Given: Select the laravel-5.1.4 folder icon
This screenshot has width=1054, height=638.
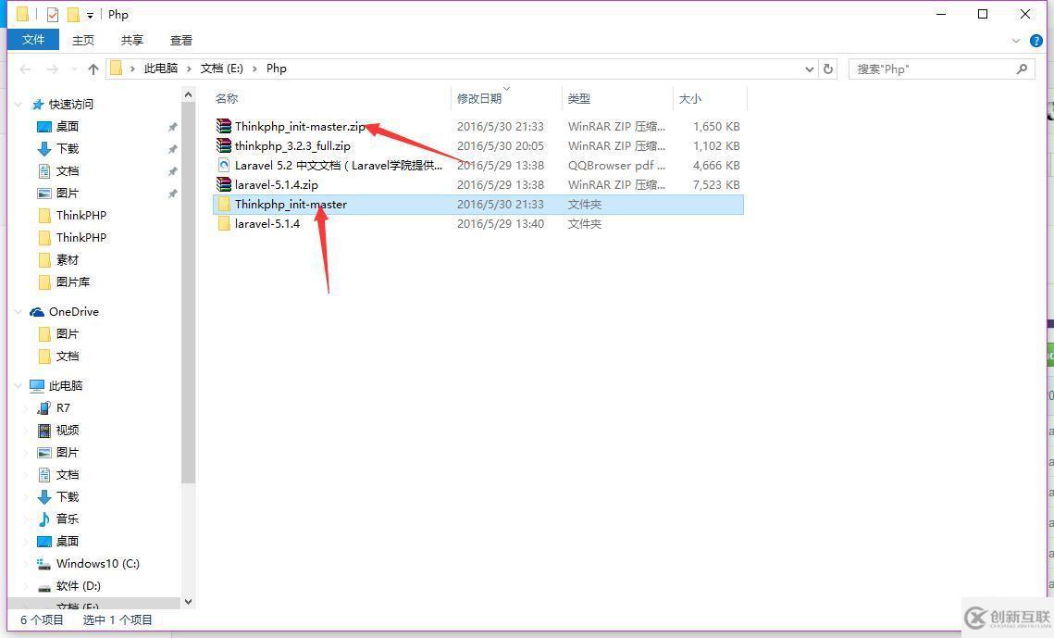Looking at the screenshot, I should tap(224, 223).
